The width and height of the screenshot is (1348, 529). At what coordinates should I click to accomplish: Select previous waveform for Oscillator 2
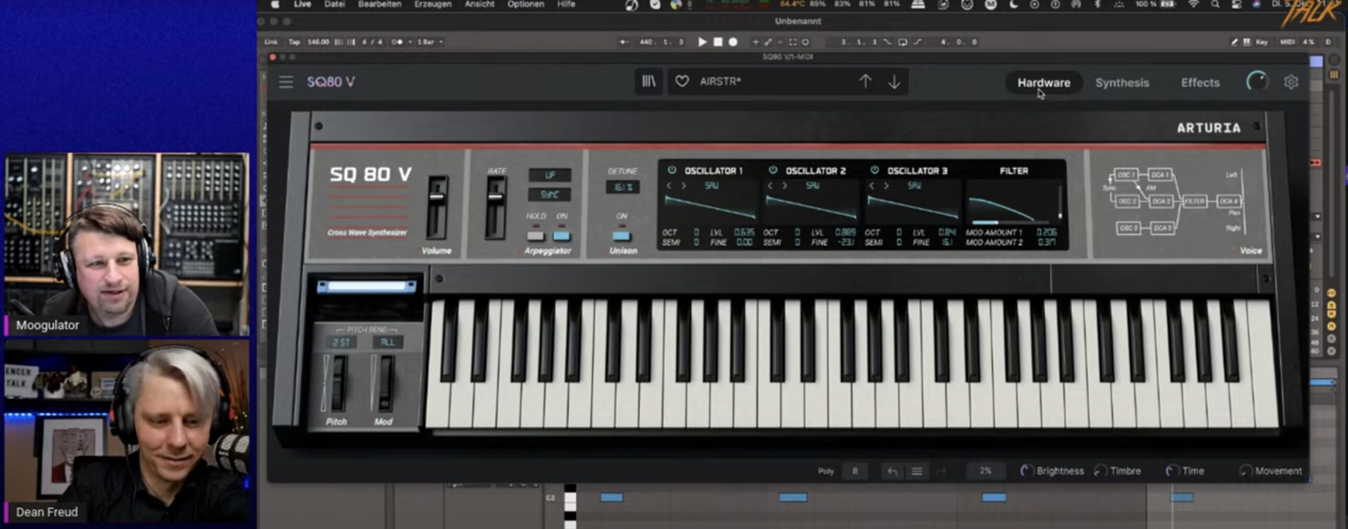[x=769, y=185]
